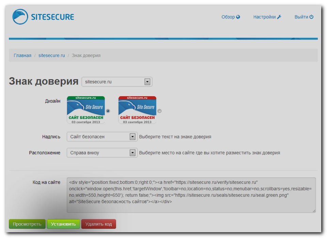Viewport: 327px width, 238px height.
Task: Log out via Выйти
Action: 304,17
